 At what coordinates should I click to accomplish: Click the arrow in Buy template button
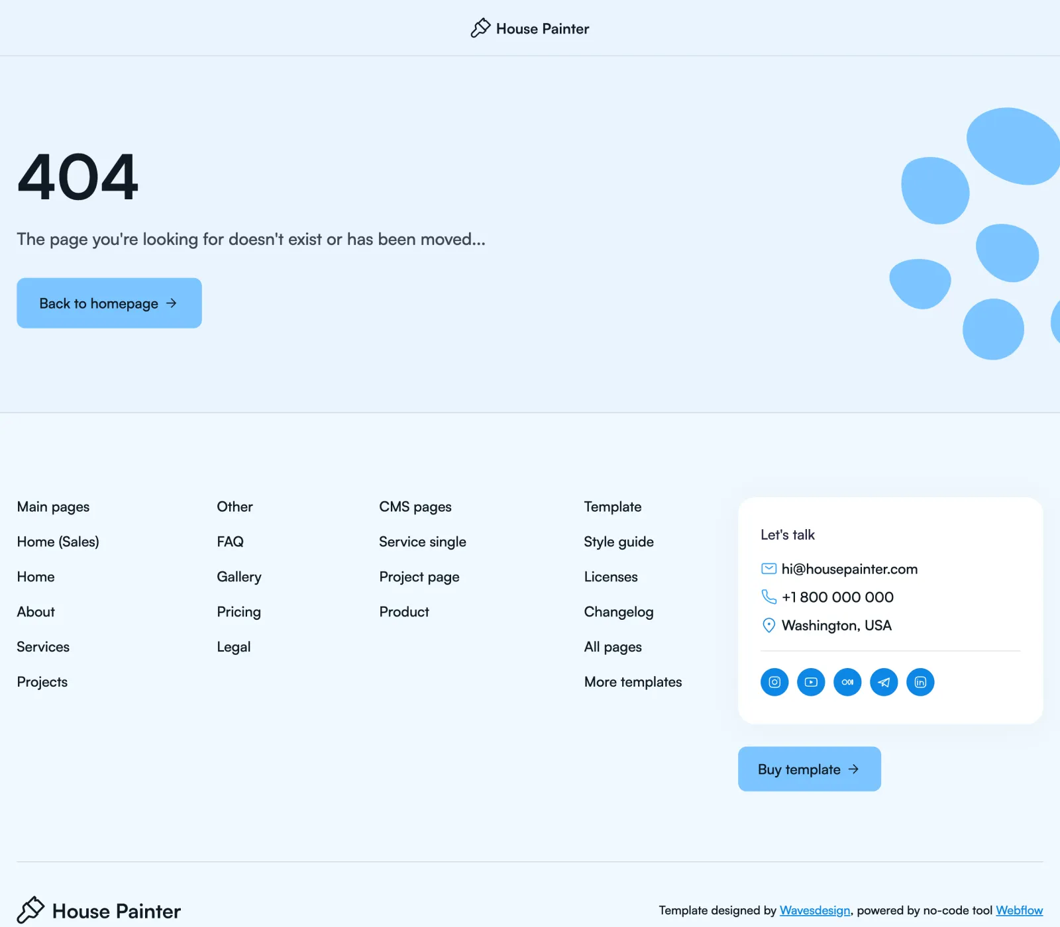tap(853, 769)
